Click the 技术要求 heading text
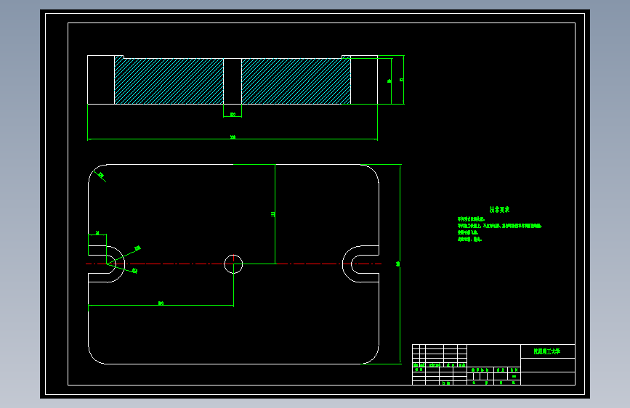 (x=499, y=209)
